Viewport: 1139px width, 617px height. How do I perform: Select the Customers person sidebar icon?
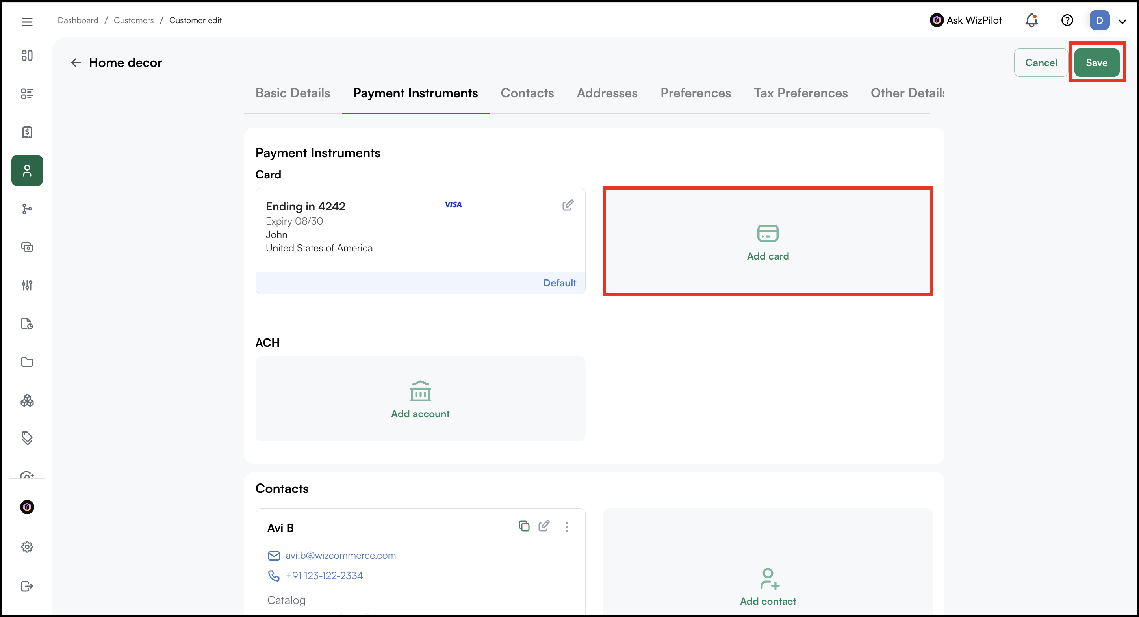[x=27, y=170]
